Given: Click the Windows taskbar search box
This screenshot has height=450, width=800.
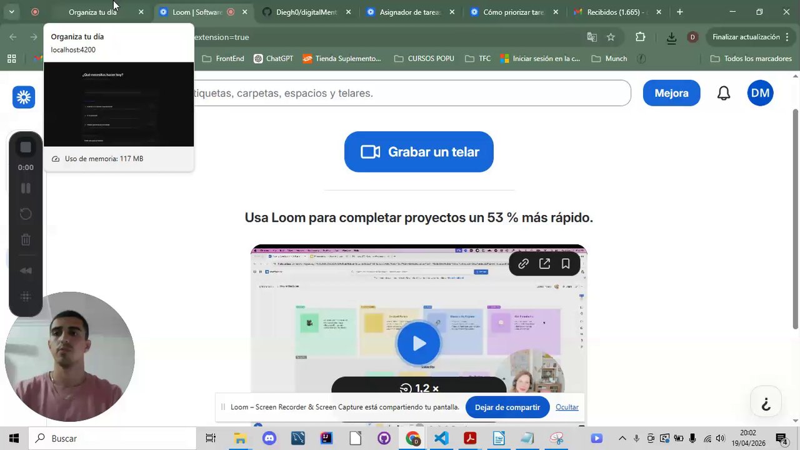Looking at the screenshot, I should [112, 438].
